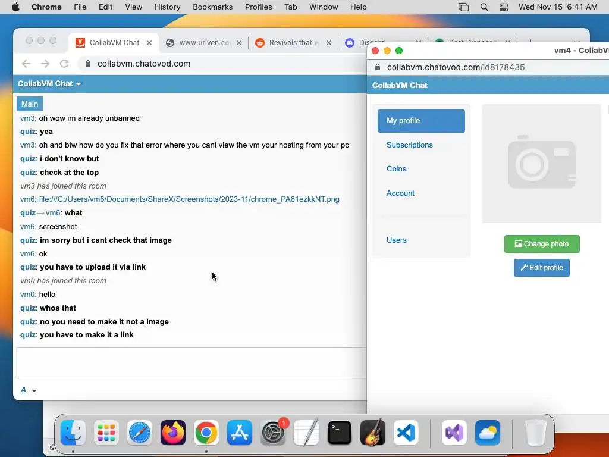
Task: Open the Trash in the Dock
Action: 536,433
